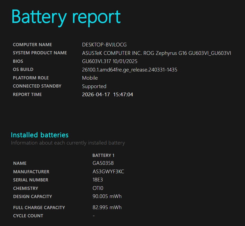Click the Installed batteries section heading
Screen dimensions: 245x226
tap(39, 135)
